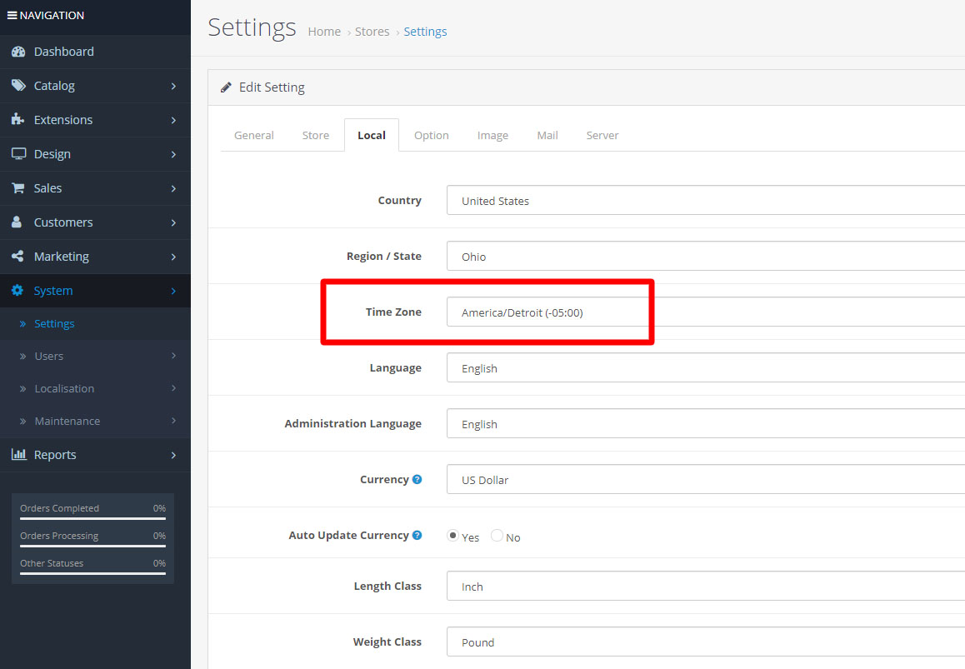Screen dimensions: 965x669
Task: Click the Edit Setting pencil icon
Action: (x=226, y=87)
